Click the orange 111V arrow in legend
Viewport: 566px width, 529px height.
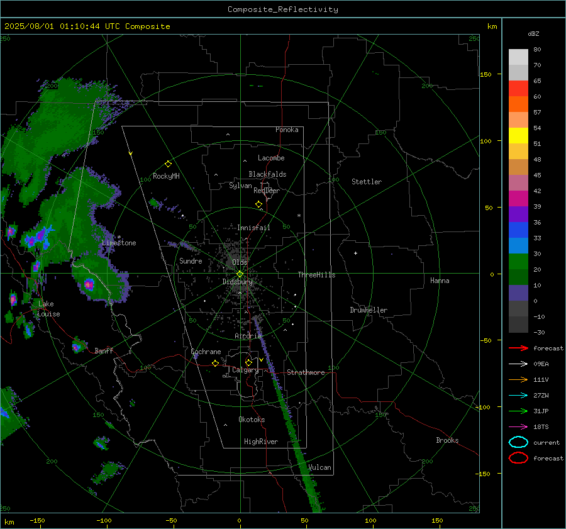coord(518,379)
